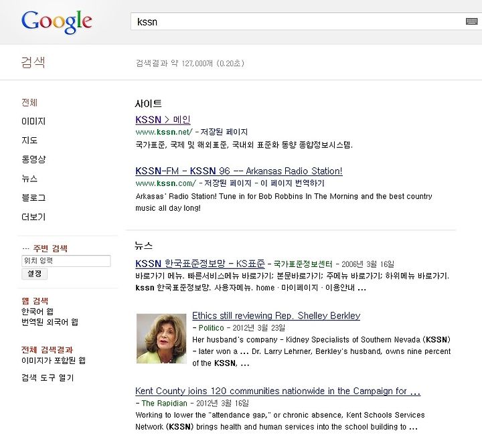Open the on-screen keyboard icon in search box
482x443 pixels.
[471, 21]
